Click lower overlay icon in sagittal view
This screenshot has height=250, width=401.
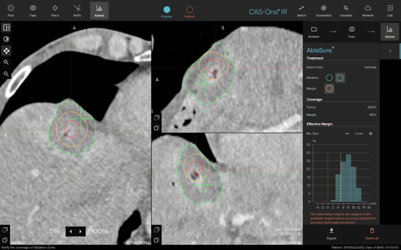[x=156, y=127]
